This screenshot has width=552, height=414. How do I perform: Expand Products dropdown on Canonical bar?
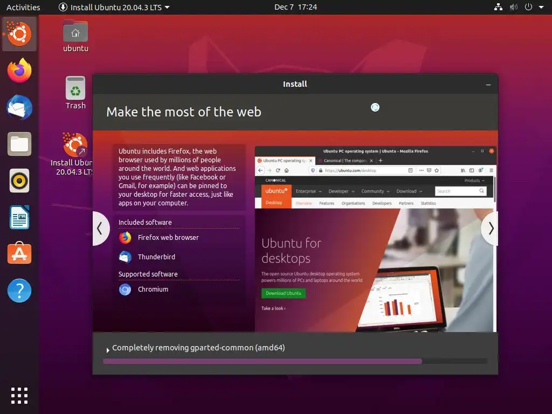coord(474,181)
